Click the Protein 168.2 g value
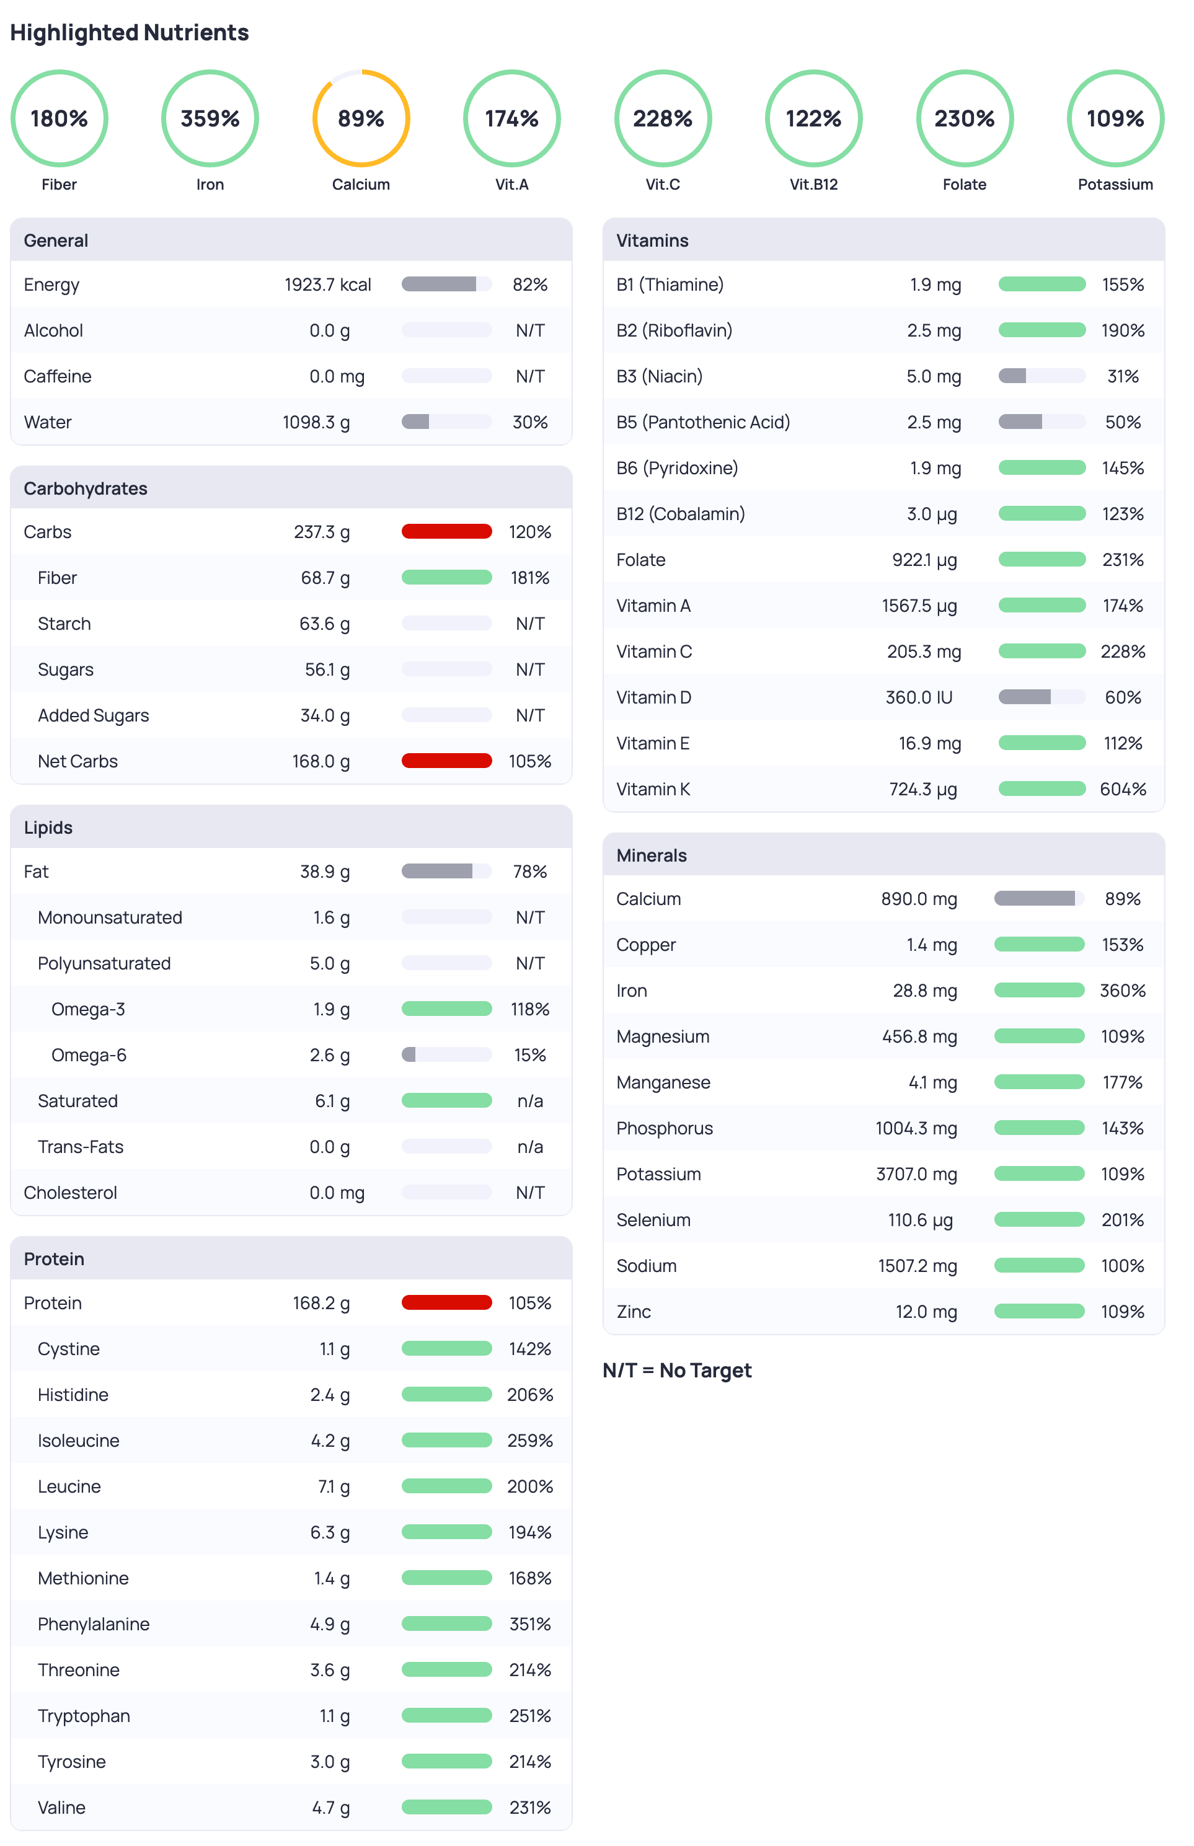The width and height of the screenshot is (1194, 1846). 321,1303
